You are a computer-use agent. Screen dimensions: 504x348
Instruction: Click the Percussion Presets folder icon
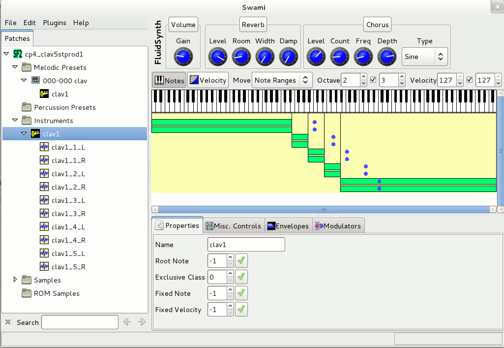click(x=27, y=107)
